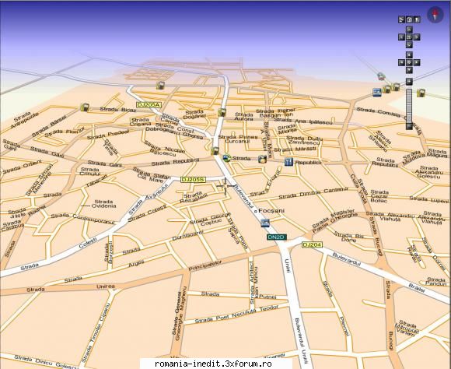Click middle house-like button in top control row
The width and height of the screenshot is (451, 369).
409,19
